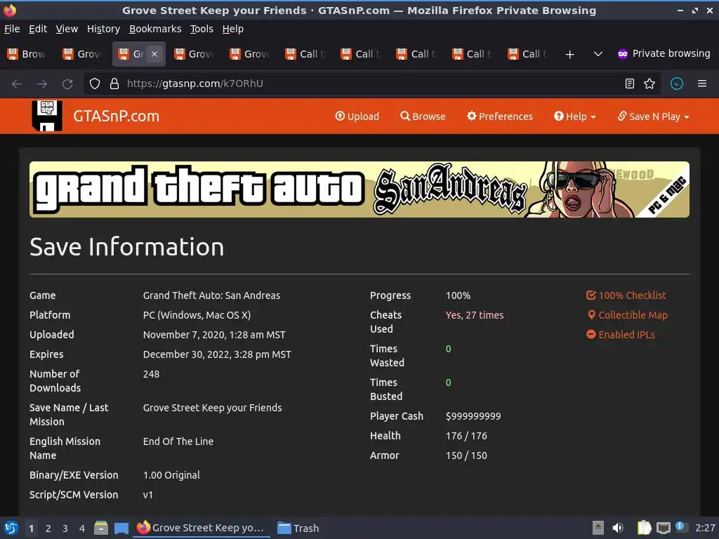719x539 pixels.
Task: Open the Bookmarks menu
Action: click(x=155, y=29)
